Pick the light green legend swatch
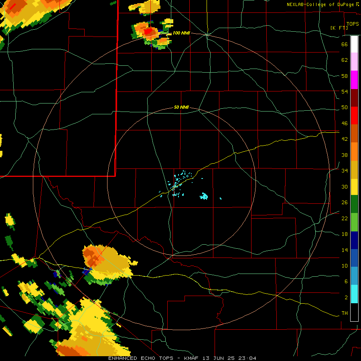The height and width of the screenshot is (361, 361). 354,222
